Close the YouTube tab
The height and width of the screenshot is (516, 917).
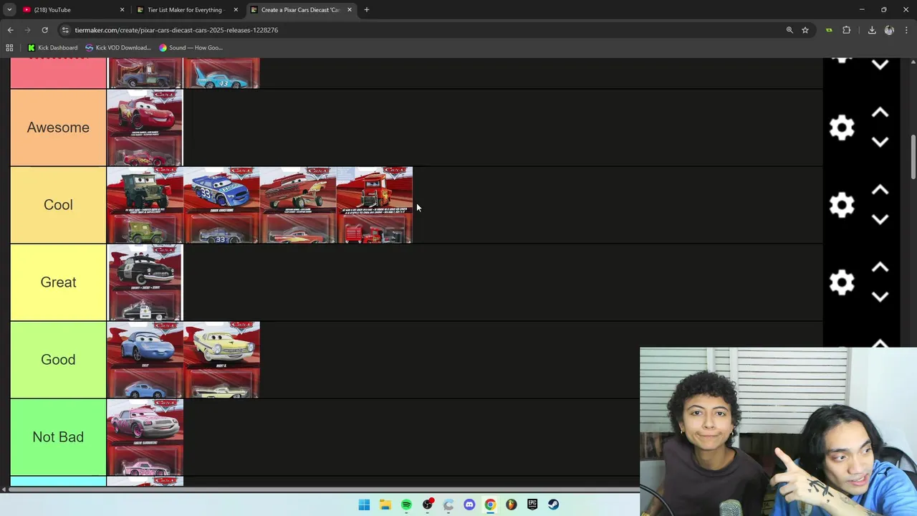pos(122,10)
